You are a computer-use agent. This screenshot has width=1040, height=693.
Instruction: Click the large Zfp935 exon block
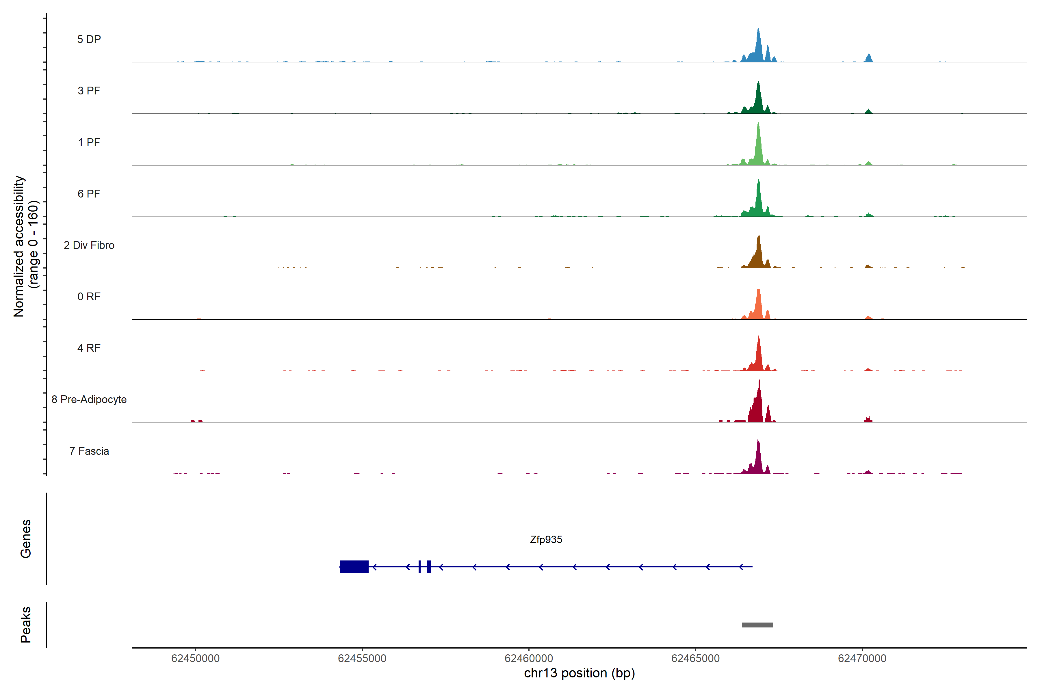(354, 567)
